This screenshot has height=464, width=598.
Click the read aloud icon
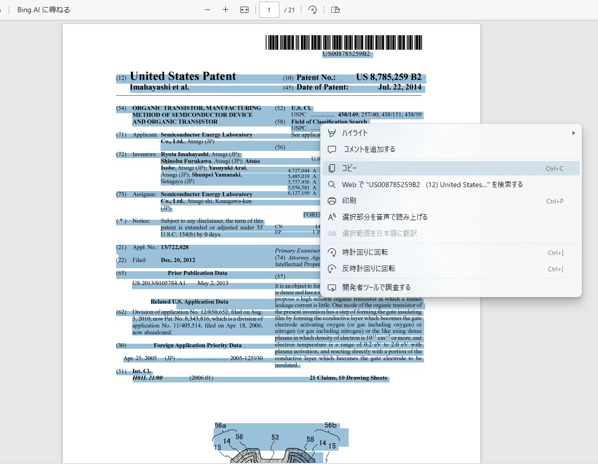click(x=332, y=217)
